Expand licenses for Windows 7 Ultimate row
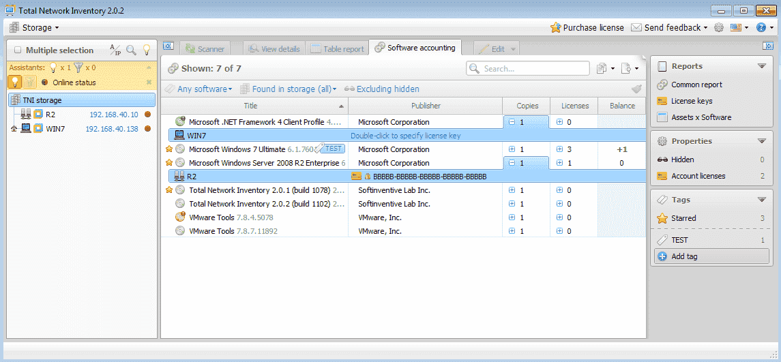 click(x=559, y=149)
